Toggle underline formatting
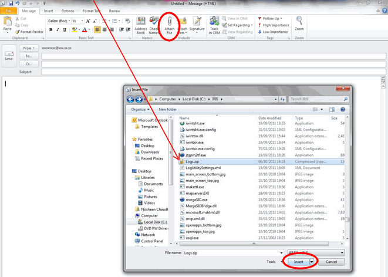The image size is (388, 277). (x=65, y=30)
